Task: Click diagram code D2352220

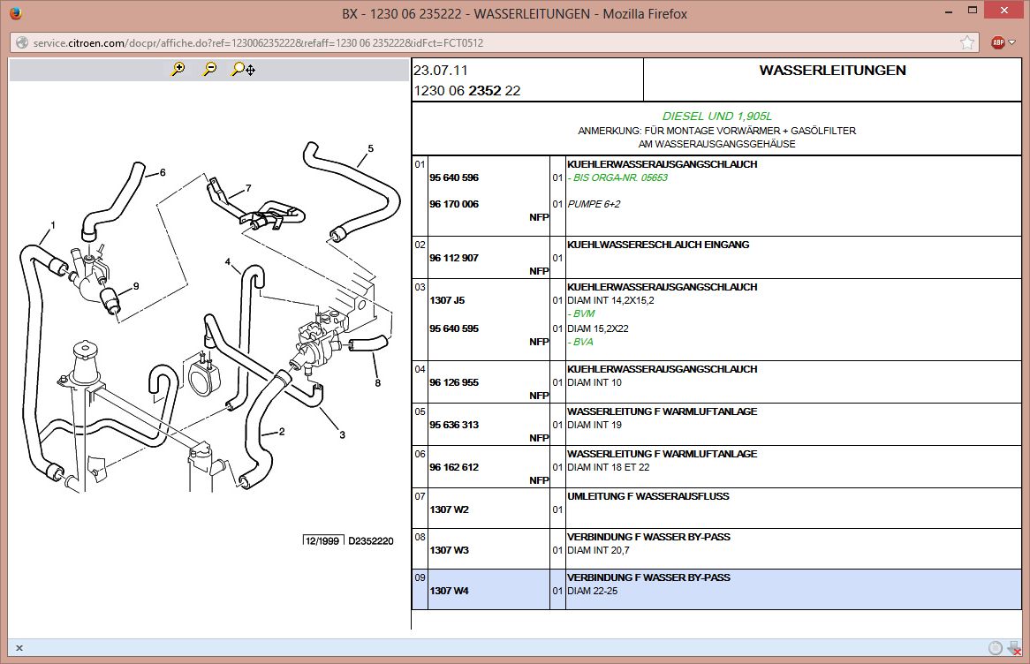Action: click(370, 541)
